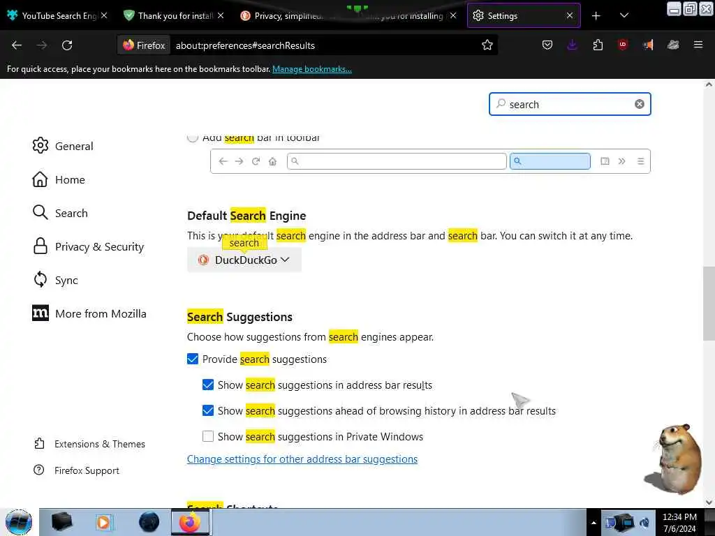This screenshot has height=536, width=715.
Task: Open Home settings category
Action: 59,179
